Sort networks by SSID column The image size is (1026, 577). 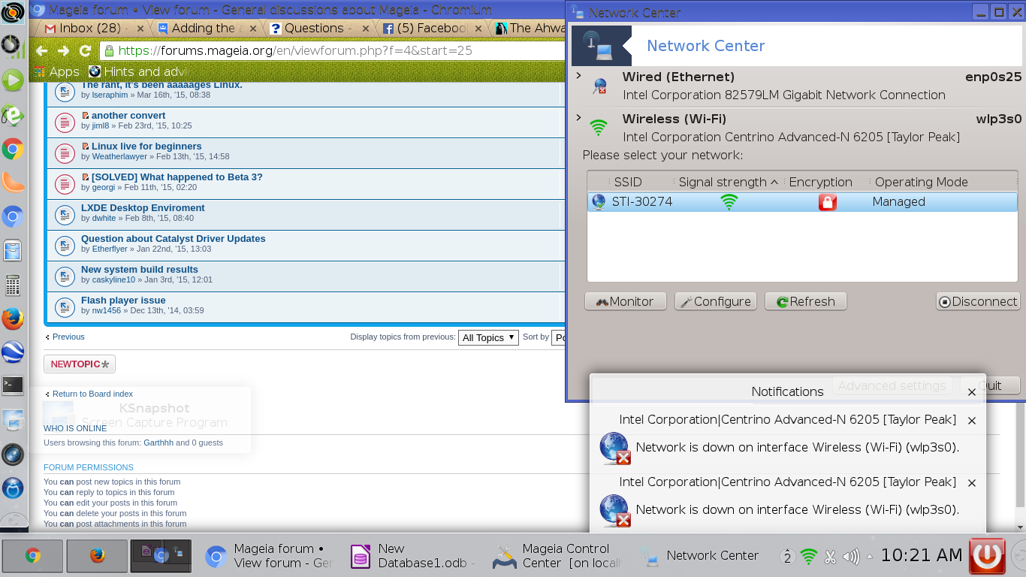point(628,182)
